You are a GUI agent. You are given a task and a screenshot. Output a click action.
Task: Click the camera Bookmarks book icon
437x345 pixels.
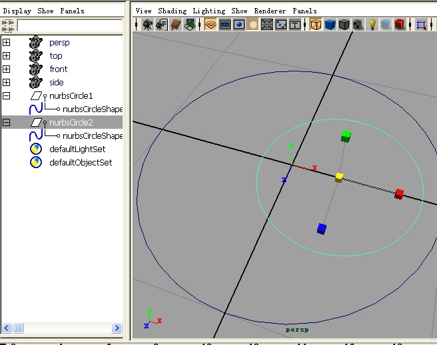(176, 25)
